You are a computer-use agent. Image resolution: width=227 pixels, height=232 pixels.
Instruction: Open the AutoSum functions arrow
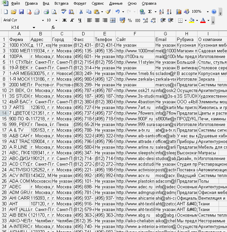[x=155, y=12]
